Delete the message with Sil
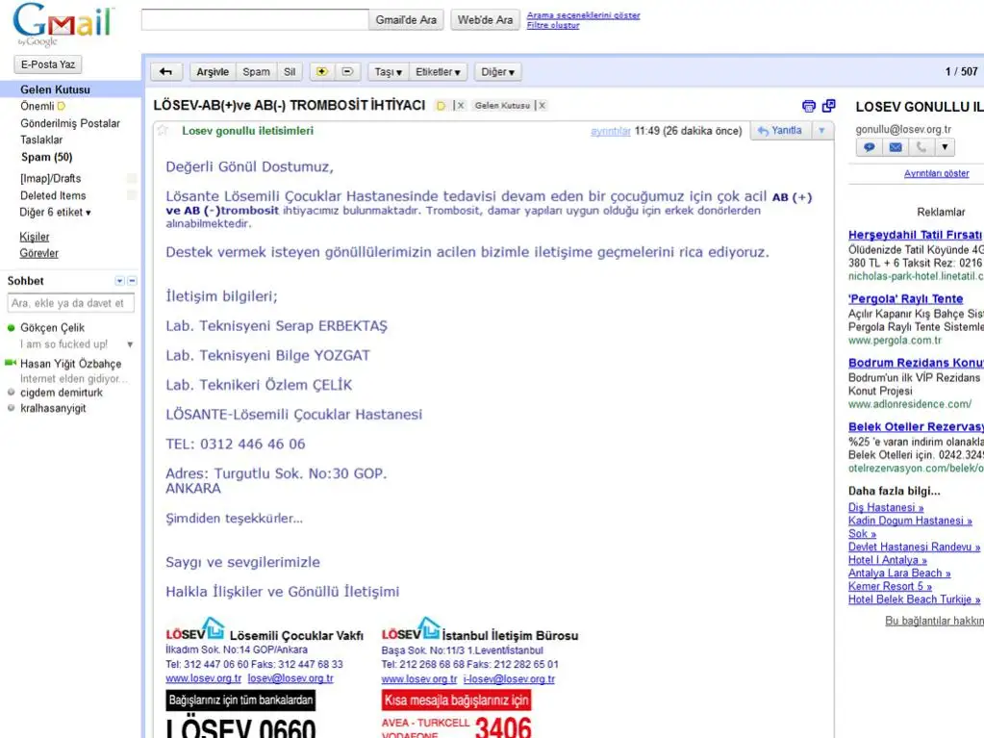The height and width of the screenshot is (738, 984). (290, 72)
